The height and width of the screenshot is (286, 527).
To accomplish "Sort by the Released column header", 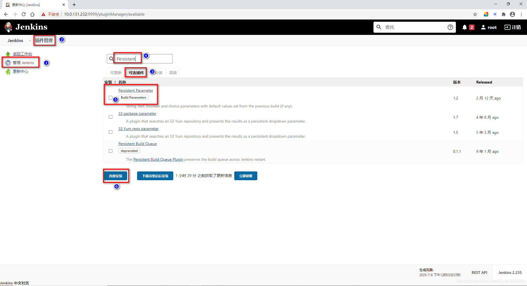I will click(x=484, y=82).
